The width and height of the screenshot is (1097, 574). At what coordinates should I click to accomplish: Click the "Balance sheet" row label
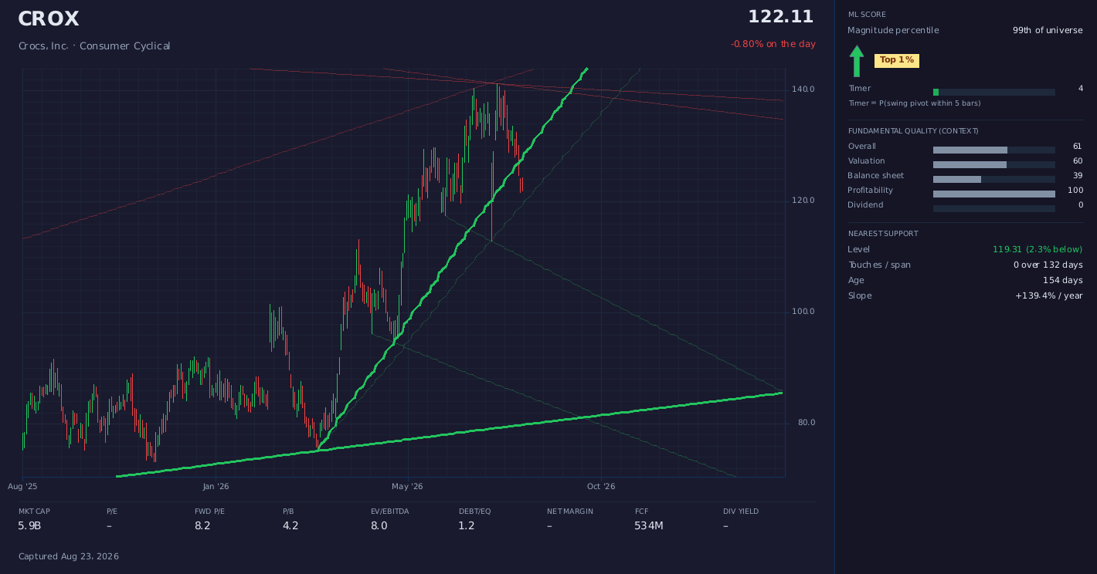pos(875,176)
